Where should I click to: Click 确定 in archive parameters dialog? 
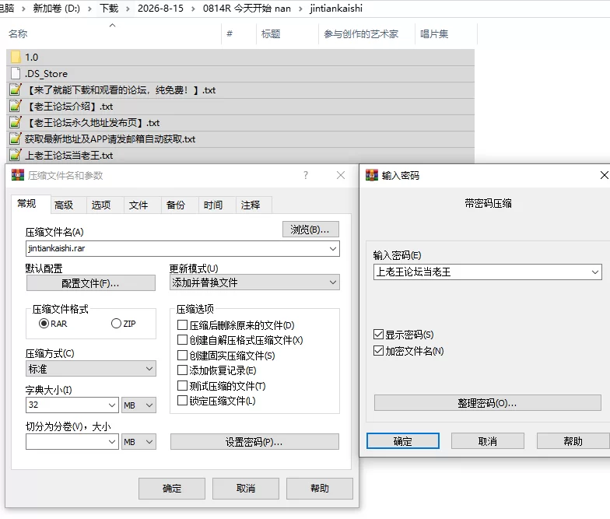tap(171, 489)
